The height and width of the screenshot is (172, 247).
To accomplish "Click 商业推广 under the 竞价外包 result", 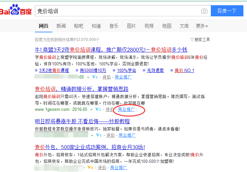I will tap(119, 167).
